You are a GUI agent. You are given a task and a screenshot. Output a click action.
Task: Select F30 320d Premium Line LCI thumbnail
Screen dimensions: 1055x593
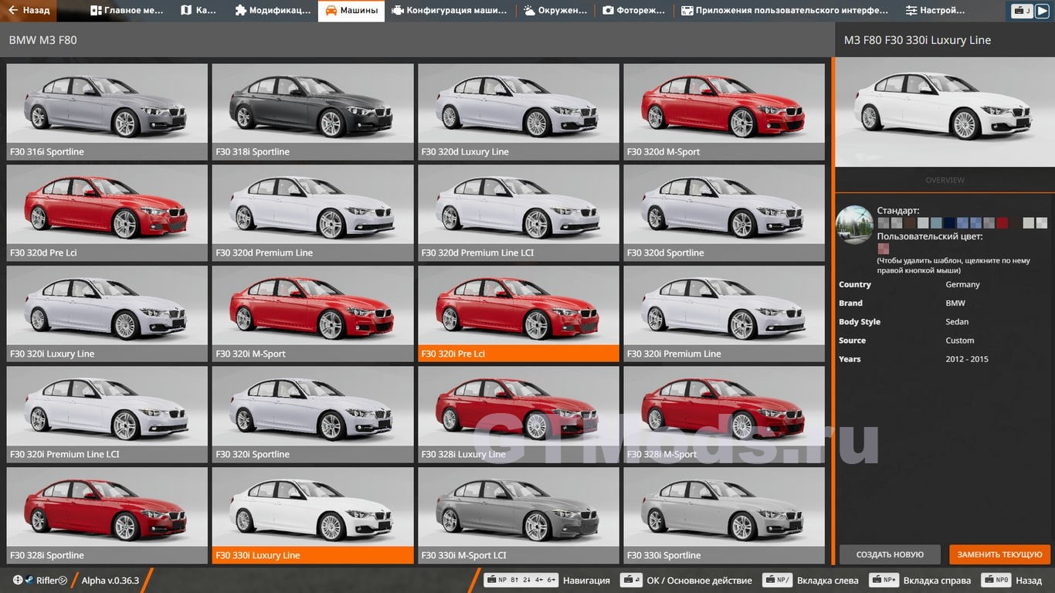pos(518,213)
